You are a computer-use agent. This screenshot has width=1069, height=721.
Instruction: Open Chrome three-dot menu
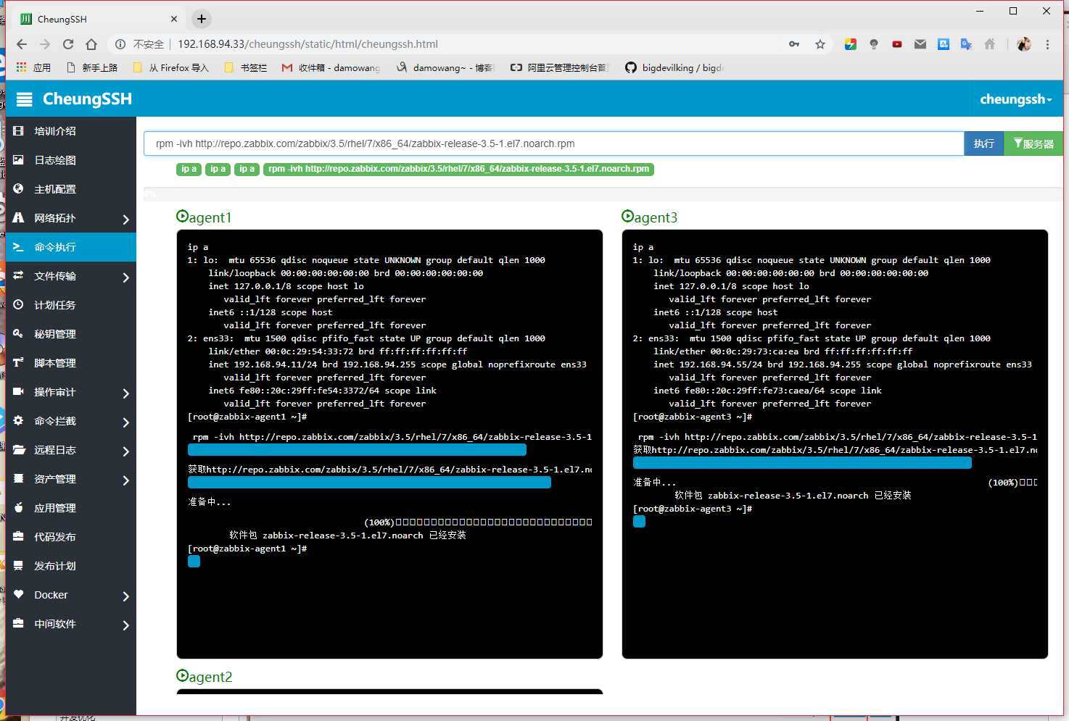pos(1047,44)
